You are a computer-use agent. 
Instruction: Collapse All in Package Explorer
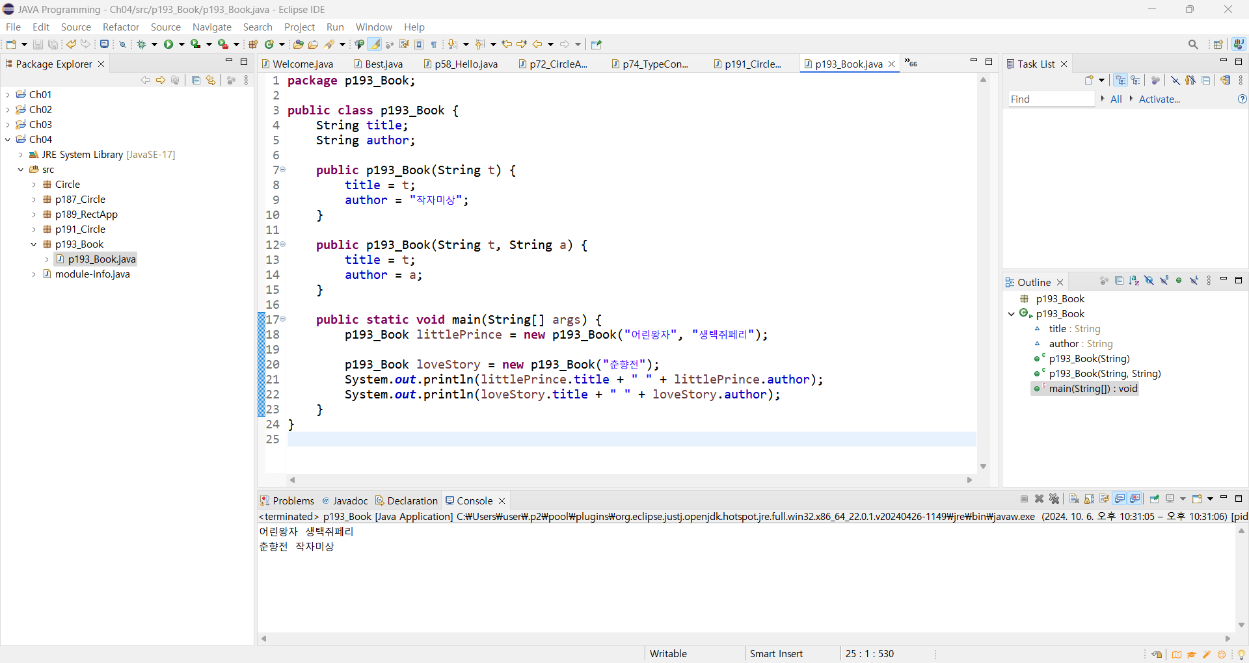196,80
